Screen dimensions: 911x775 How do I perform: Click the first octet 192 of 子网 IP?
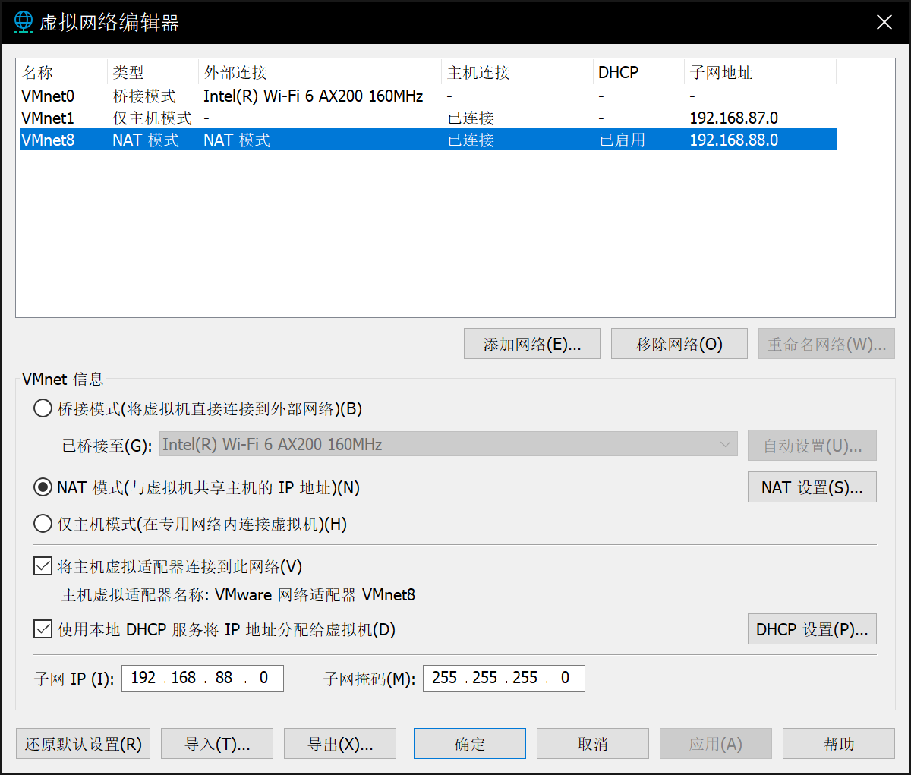pos(143,678)
